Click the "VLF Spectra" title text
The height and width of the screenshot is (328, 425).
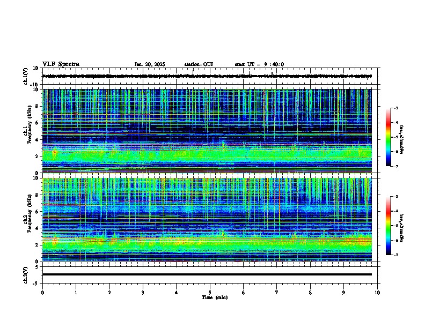click(x=61, y=64)
